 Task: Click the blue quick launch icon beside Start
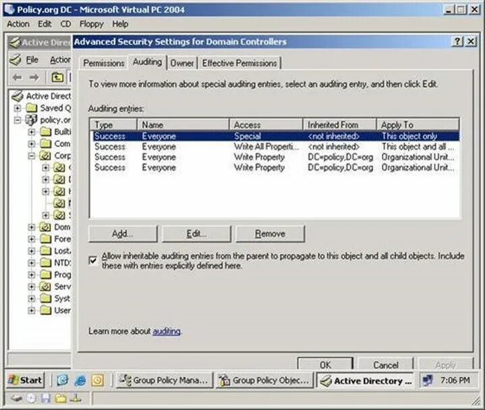point(63,380)
